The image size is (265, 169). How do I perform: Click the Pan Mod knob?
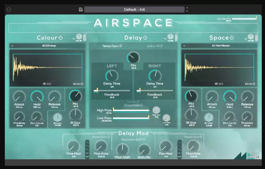click(165, 146)
